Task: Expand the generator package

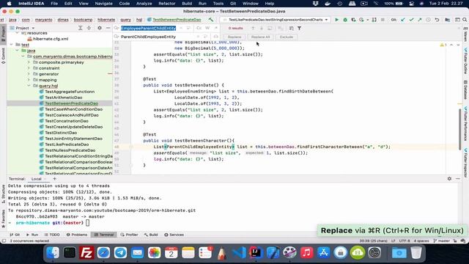Action: 29,74
